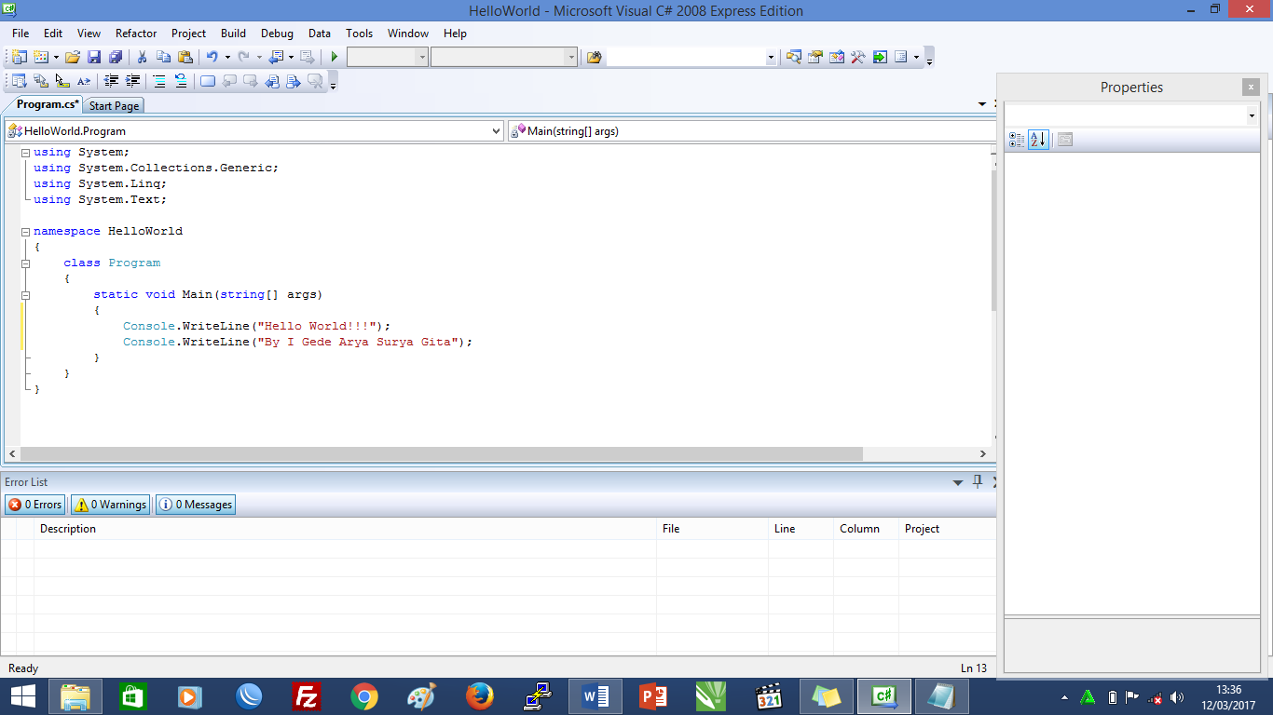The height and width of the screenshot is (715, 1273).
Task: Open Microsoft Word from the taskbar
Action: [x=595, y=696]
